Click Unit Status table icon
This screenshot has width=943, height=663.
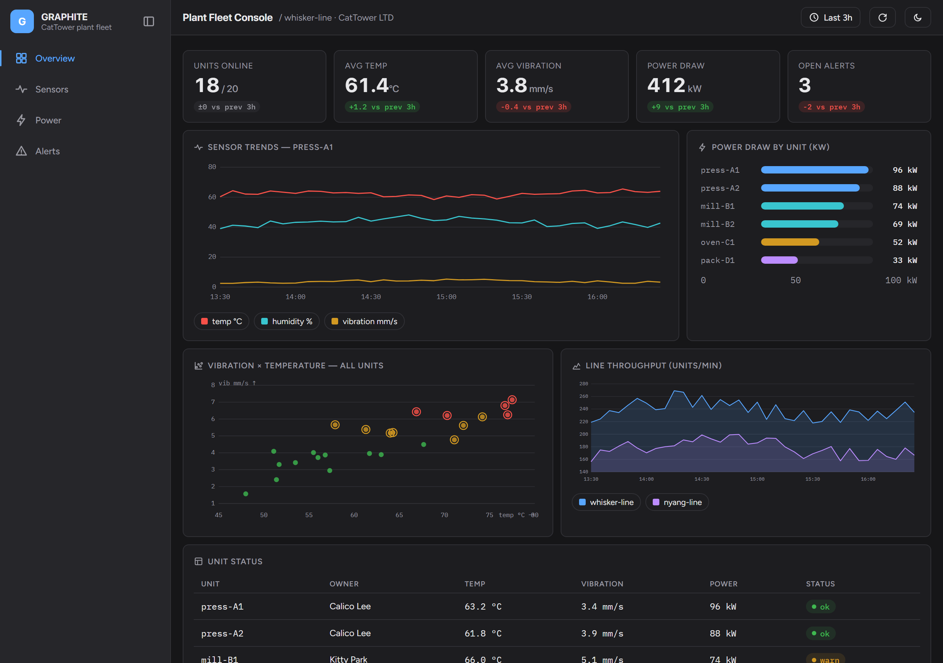tap(199, 562)
